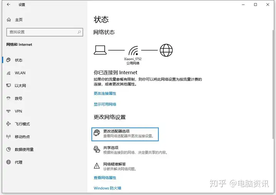The image size is (276, 195).
Task: Click the 移动热点 hotspot icon
Action: pyautogui.click(x=8, y=136)
